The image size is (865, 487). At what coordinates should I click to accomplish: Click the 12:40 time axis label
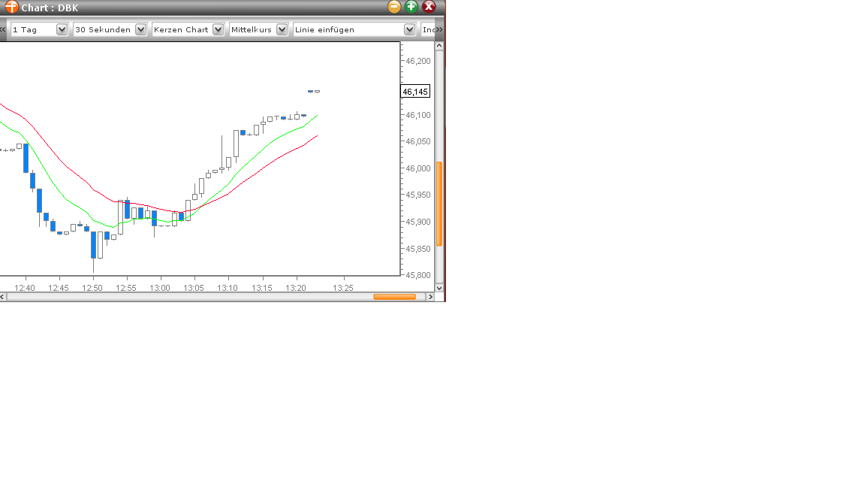[x=25, y=288]
